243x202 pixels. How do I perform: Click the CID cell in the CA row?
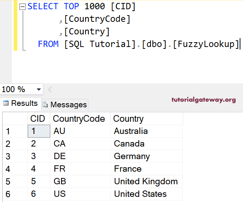click(39, 144)
